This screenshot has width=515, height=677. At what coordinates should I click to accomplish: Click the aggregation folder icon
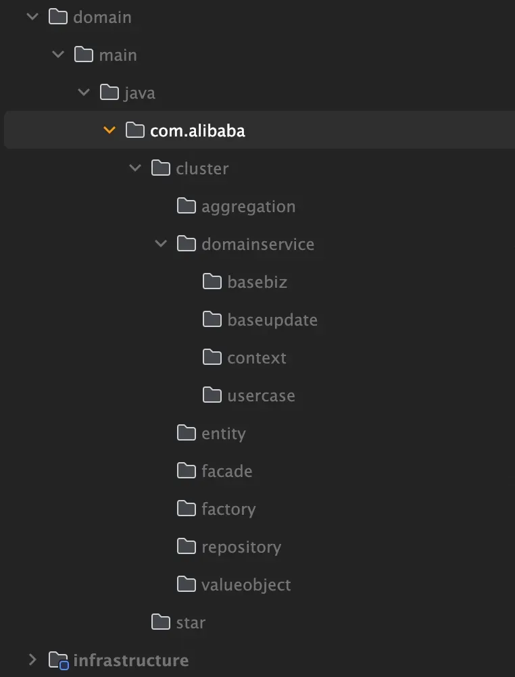[187, 206]
